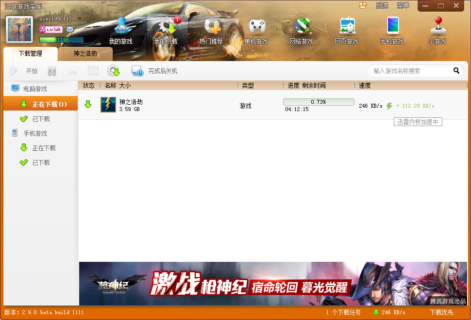471x320 pixels.
Task: Pause the download with the toolbar pause icon
Action: point(52,71)
